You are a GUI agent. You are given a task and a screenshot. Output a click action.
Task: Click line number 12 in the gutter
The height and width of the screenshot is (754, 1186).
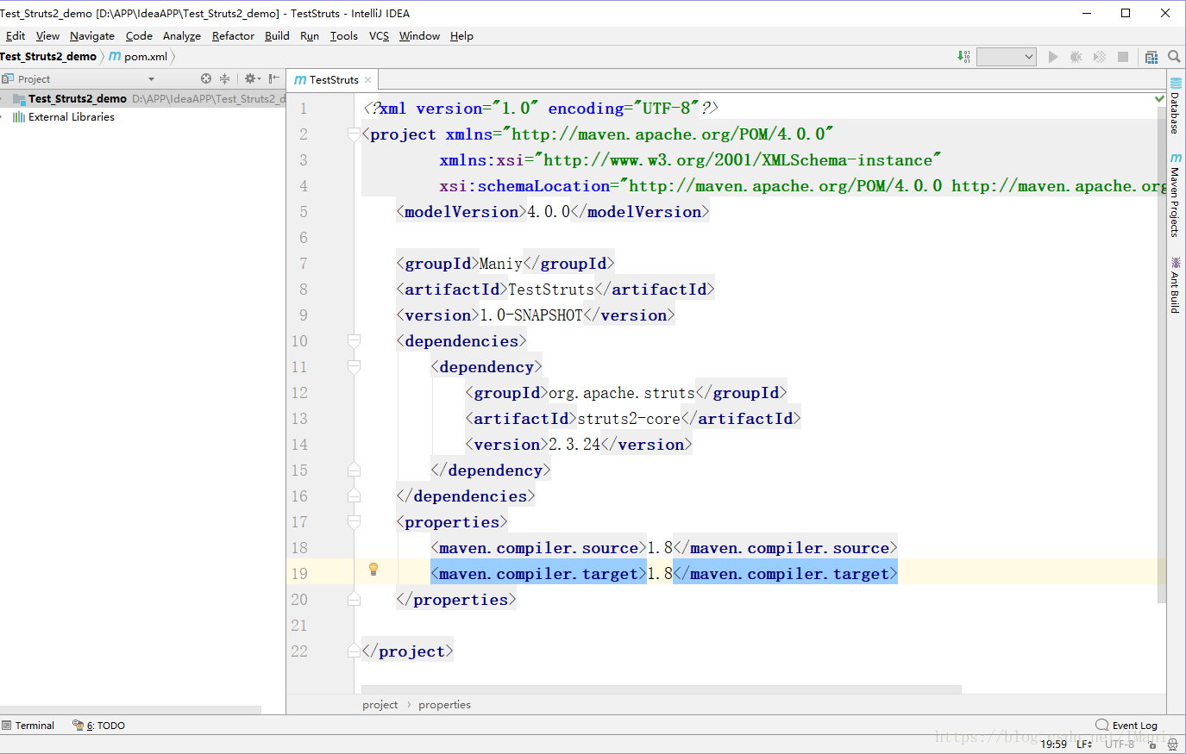(x=299, y=393)
